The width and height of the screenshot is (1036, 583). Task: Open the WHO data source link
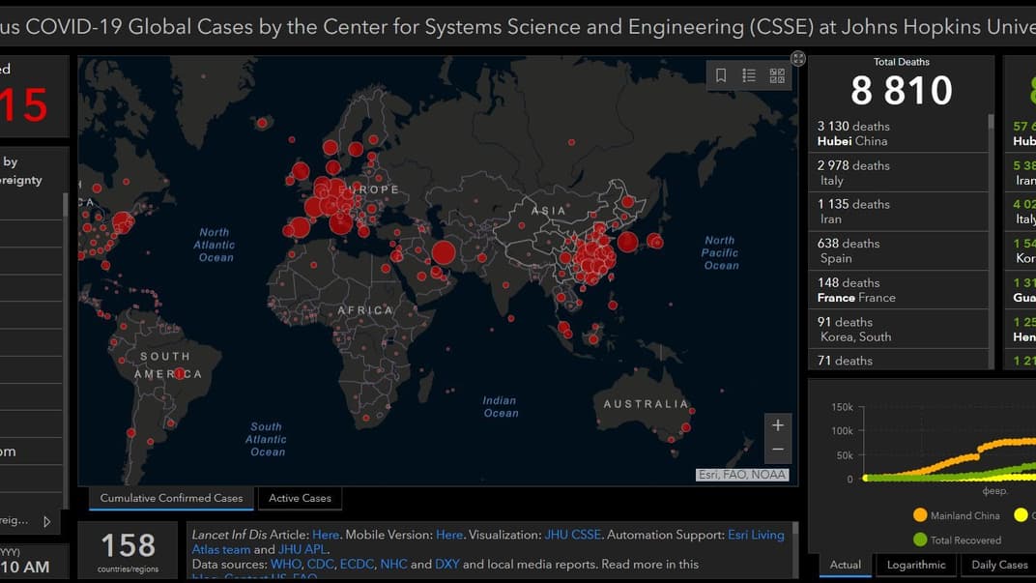click(x=285, y=564)
